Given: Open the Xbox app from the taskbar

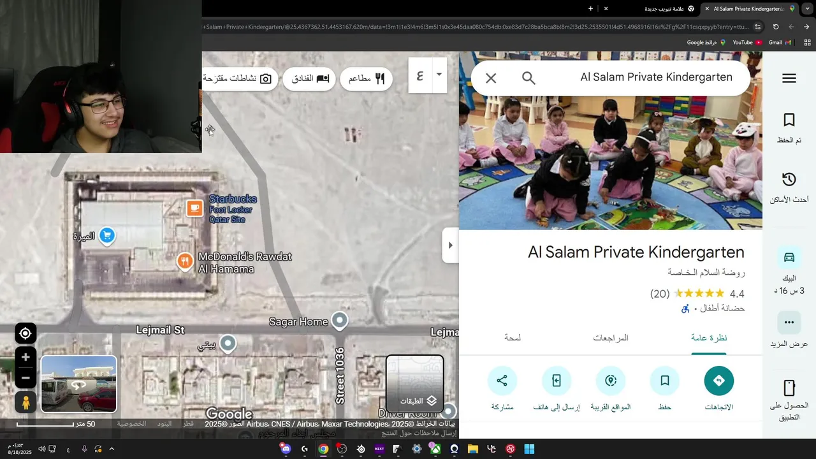Looking at the screenshot, I should [435, 449].
